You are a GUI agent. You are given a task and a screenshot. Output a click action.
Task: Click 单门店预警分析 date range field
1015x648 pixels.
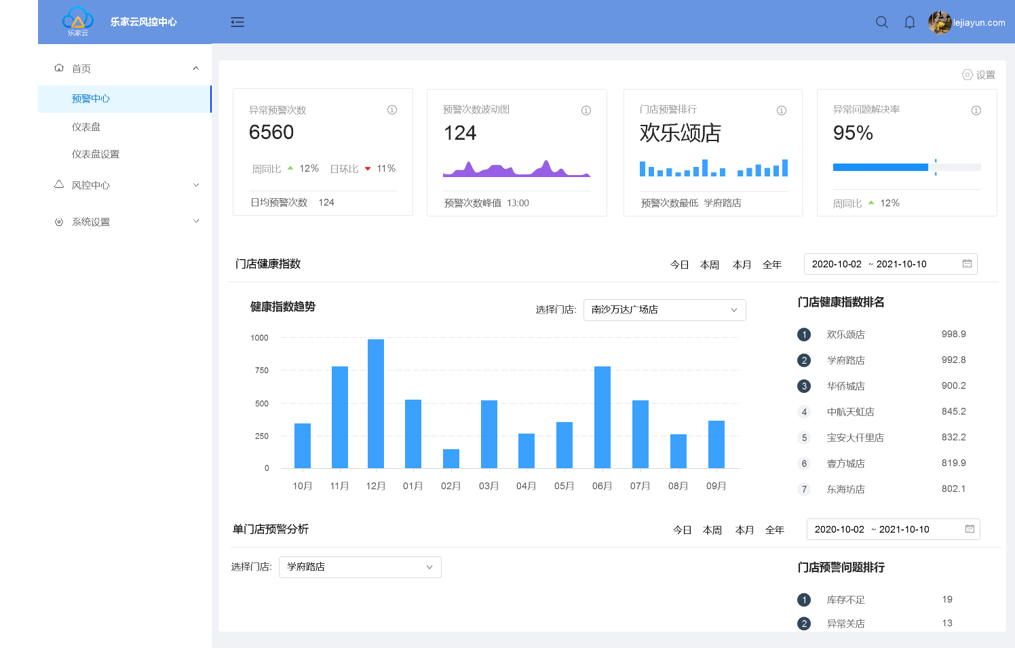pyautogui.click(x=894, y=529)
